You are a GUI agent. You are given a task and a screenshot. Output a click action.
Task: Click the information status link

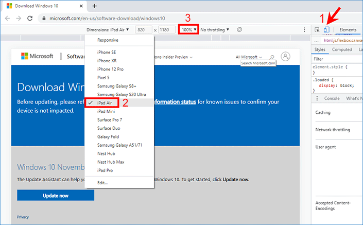click(175, 102)
